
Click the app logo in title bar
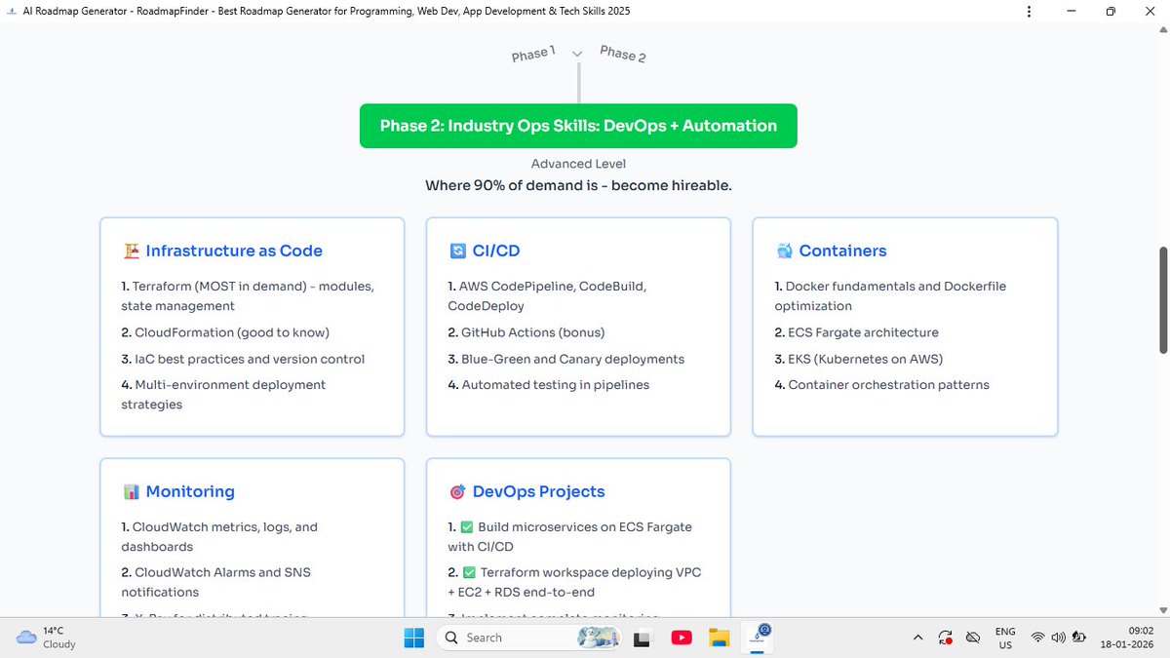[x=10, y=11]
